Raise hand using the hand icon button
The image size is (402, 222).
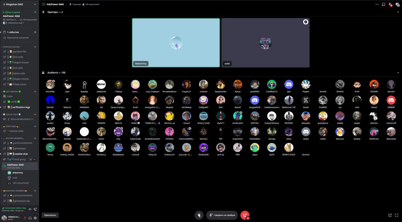coord(199,215)
